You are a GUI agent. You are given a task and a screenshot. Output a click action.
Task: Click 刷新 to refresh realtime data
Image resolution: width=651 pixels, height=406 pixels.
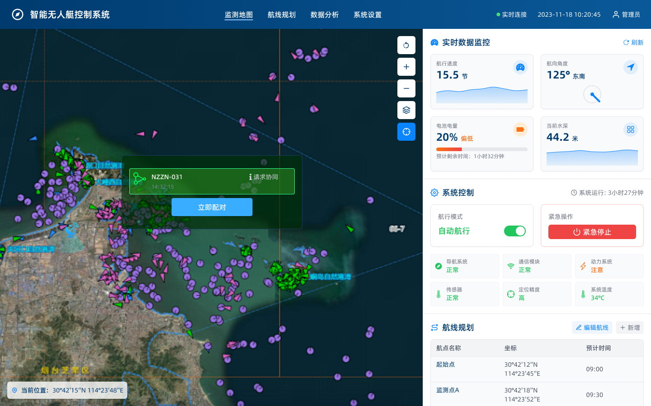click(x=633, y=42)
